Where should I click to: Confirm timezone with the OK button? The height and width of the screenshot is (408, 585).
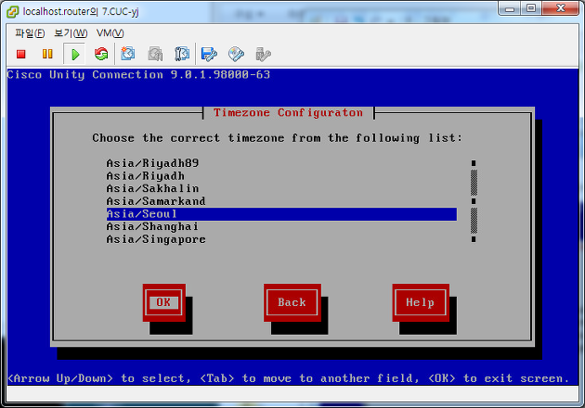click(x=163, y=302)
